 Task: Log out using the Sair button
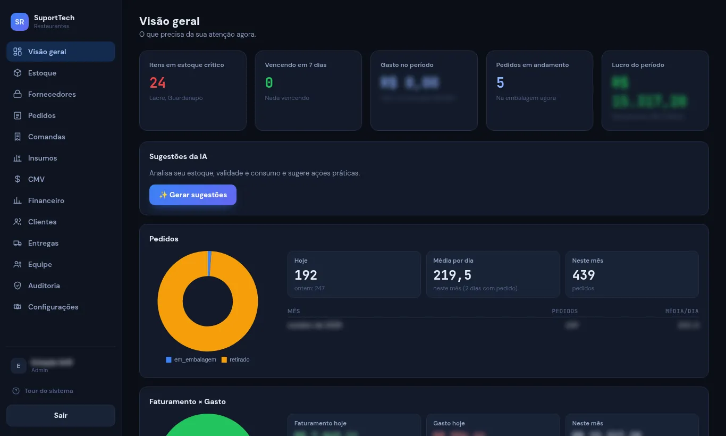coord(61,415)
